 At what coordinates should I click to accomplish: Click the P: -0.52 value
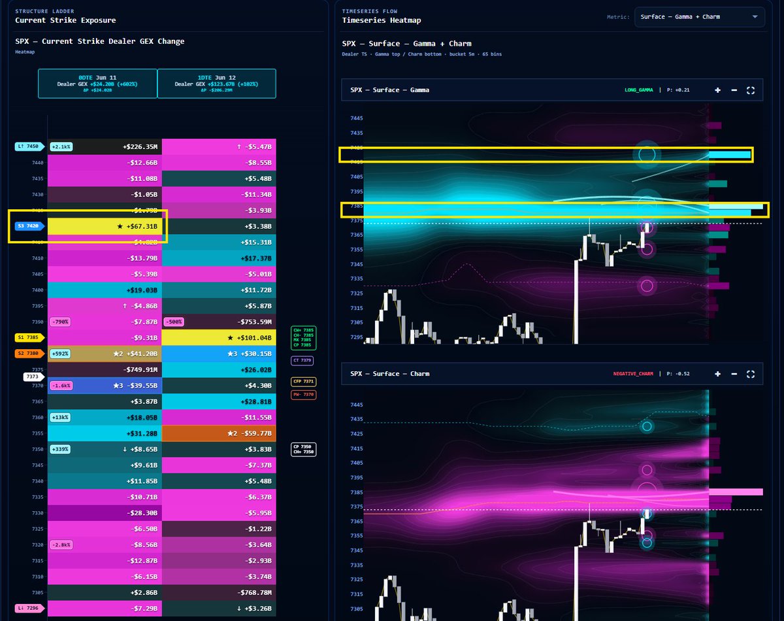pos(678,374)
